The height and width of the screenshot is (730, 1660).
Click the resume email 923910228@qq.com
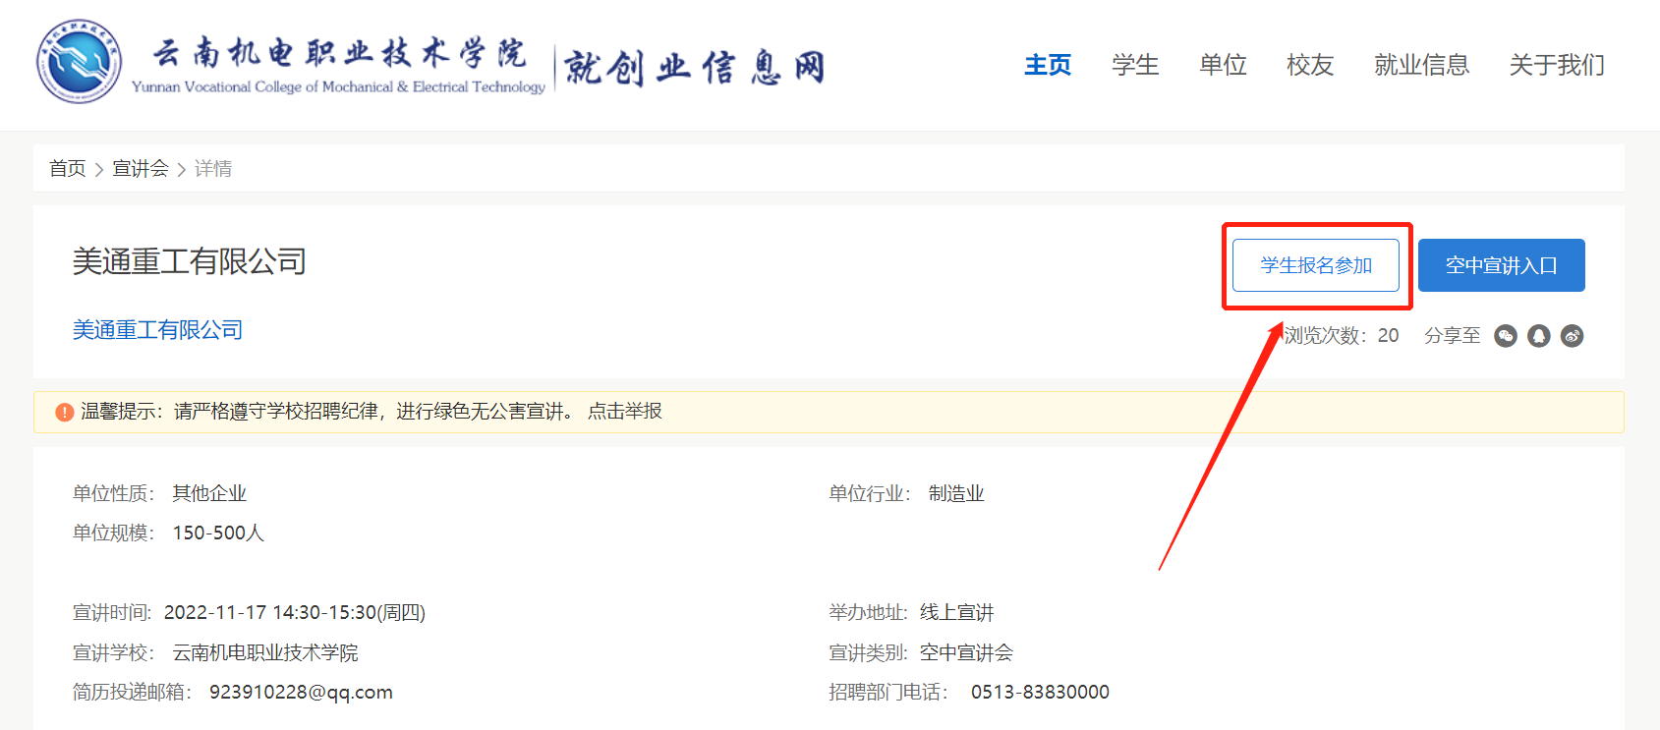[x=301, y=693]
